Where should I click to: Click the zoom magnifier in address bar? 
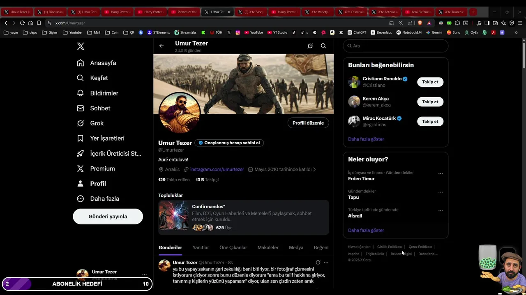pyautogui.click(x=401, y=23)
